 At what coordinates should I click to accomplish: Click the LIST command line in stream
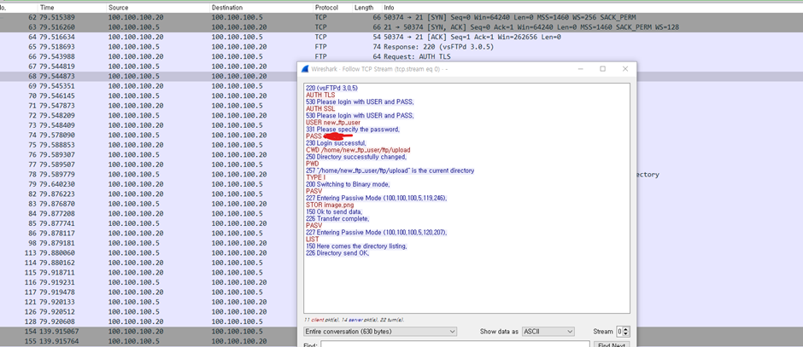click(313, 240)
